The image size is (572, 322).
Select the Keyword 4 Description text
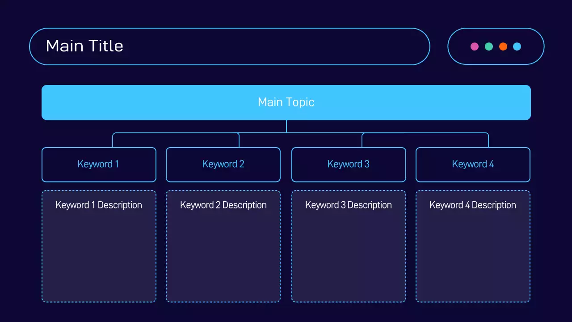pos(473,205)
